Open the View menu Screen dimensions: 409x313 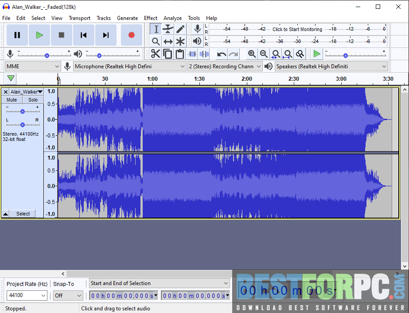pos(57,18)
